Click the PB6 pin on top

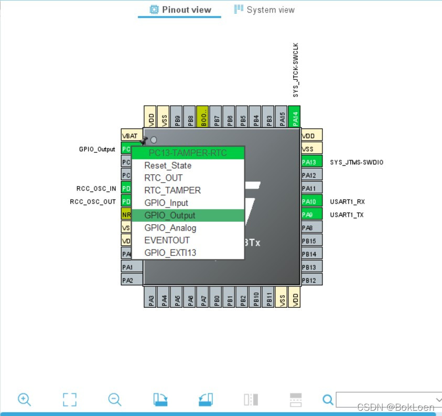(x=229, y=117)
